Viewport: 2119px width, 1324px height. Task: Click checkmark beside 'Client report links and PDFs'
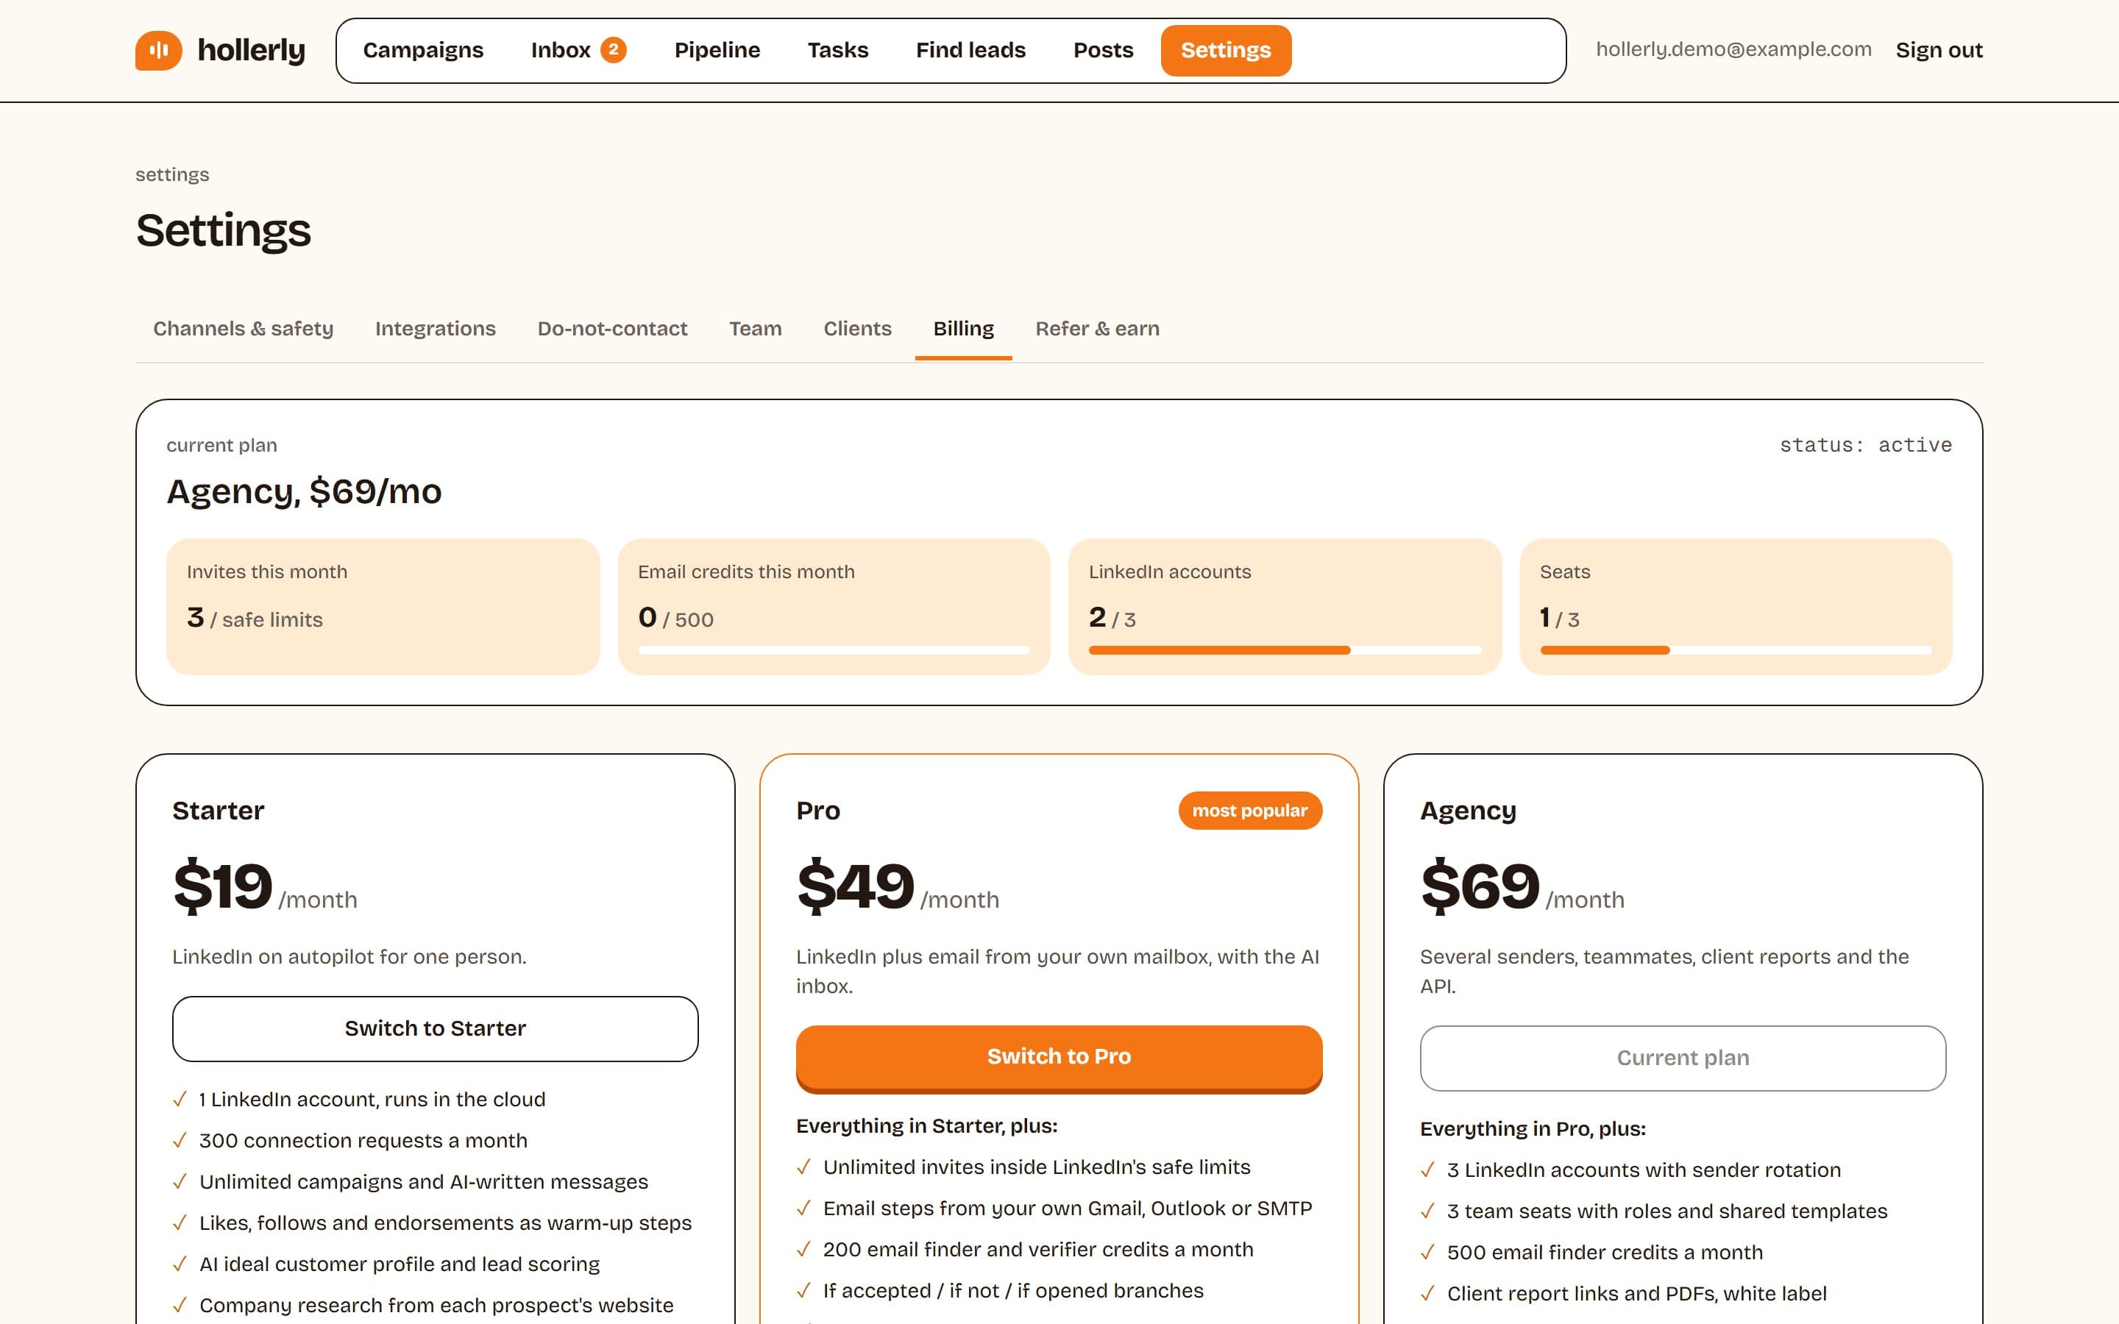click(x=1427, y=1292)
